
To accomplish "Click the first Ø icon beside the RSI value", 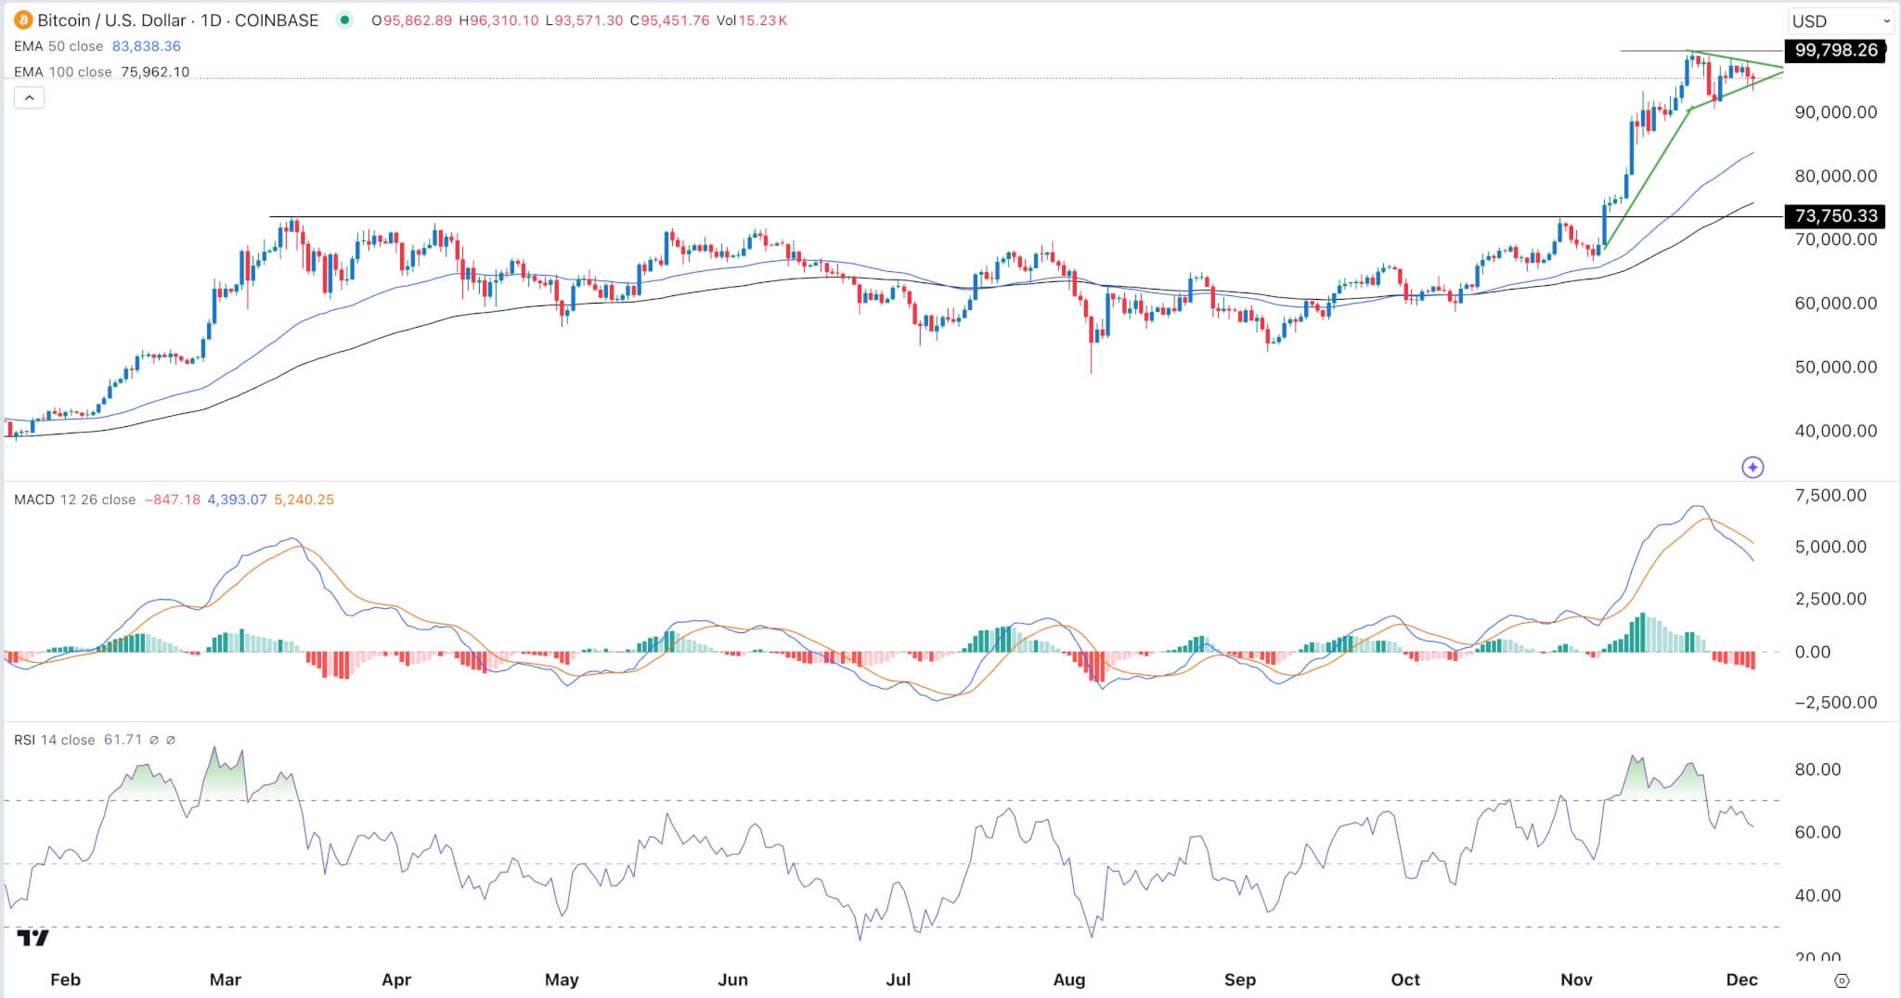I will tap(154, 740).
